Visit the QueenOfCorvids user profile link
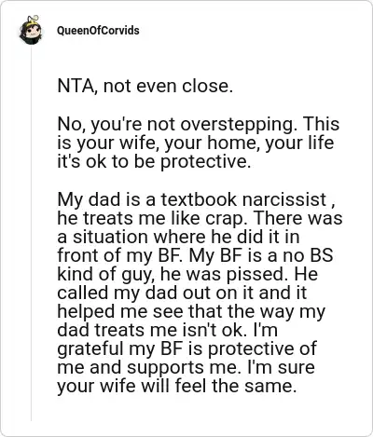This screenshot has width=373, height=437. [98, 31]
